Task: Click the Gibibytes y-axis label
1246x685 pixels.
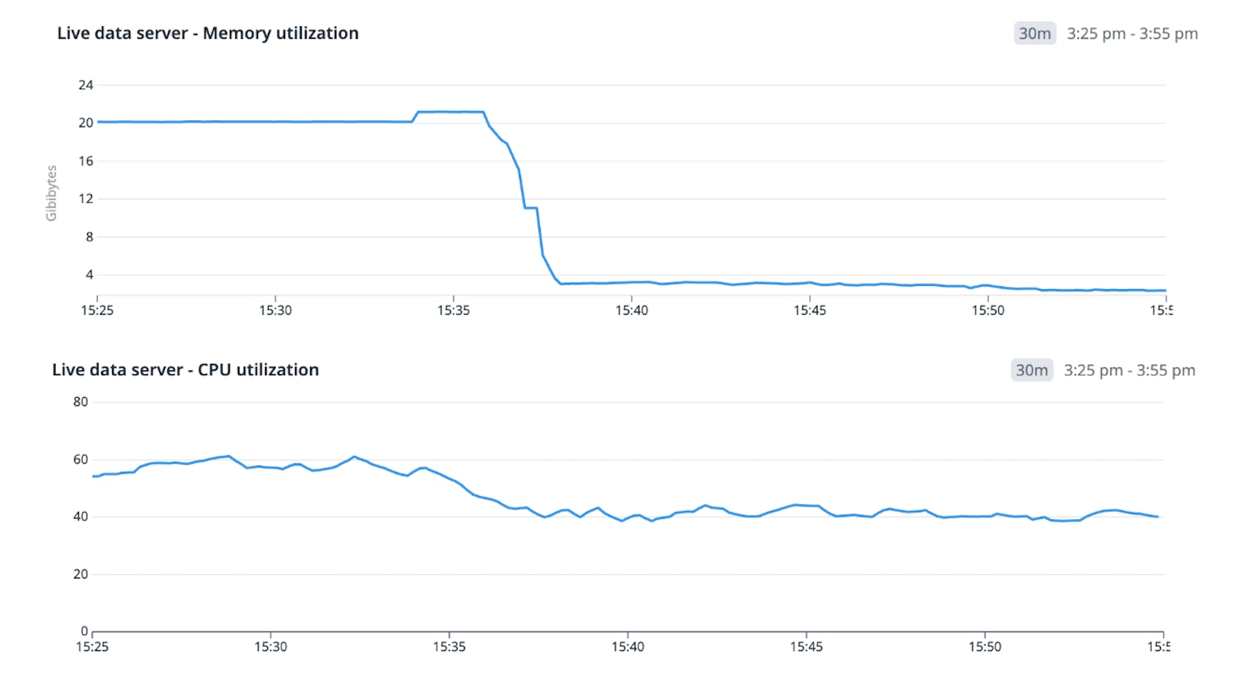Action: [x=51, y=193]
